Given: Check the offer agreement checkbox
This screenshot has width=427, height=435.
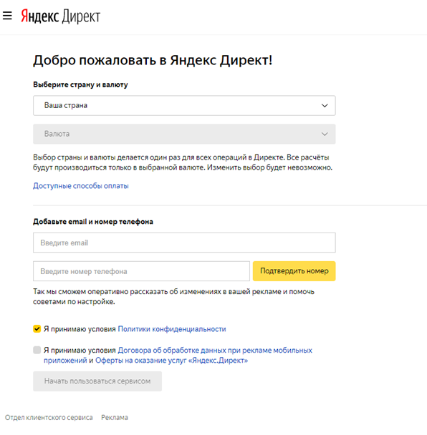Looking at the screenshot, I should click(37, 350).
